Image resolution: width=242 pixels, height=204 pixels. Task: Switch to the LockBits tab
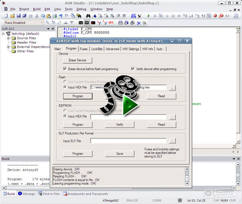pos(97,49)
